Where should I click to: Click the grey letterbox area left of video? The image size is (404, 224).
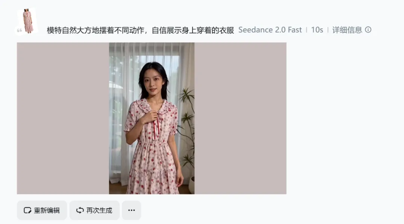pyautogui.click(x=63, y=118)
